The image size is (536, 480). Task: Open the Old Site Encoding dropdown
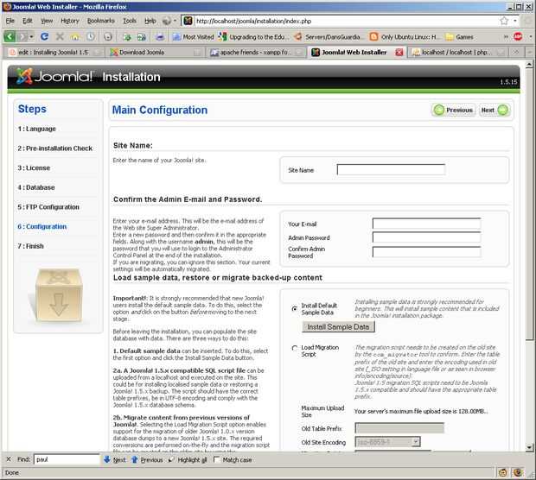[x=387, y=442]
